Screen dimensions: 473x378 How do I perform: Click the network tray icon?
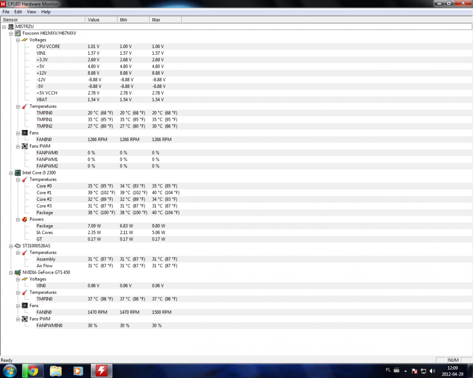[423, 371]
